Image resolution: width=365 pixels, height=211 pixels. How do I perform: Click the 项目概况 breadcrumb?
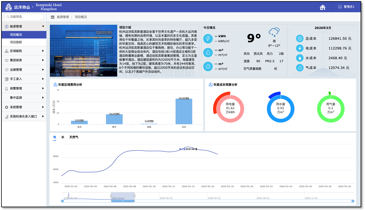pyautogui.click(x=81, y=17)
